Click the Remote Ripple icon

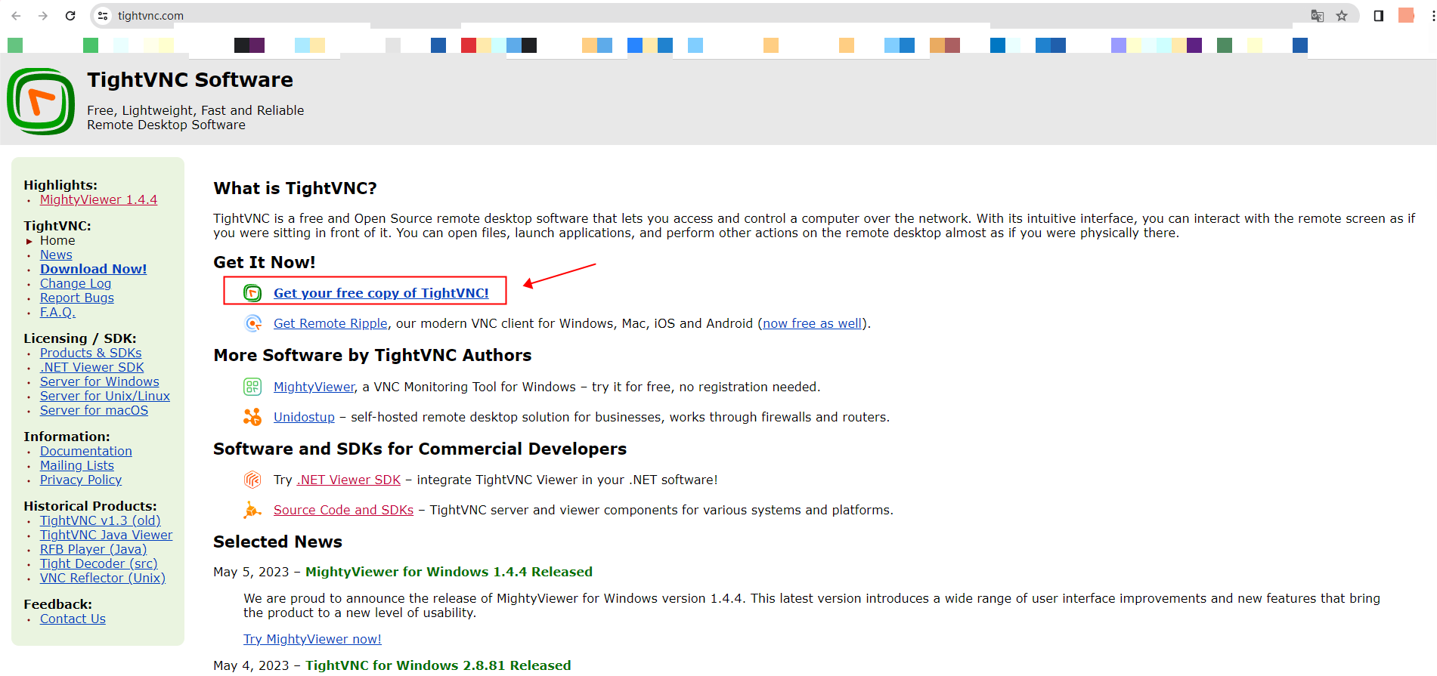253,324
